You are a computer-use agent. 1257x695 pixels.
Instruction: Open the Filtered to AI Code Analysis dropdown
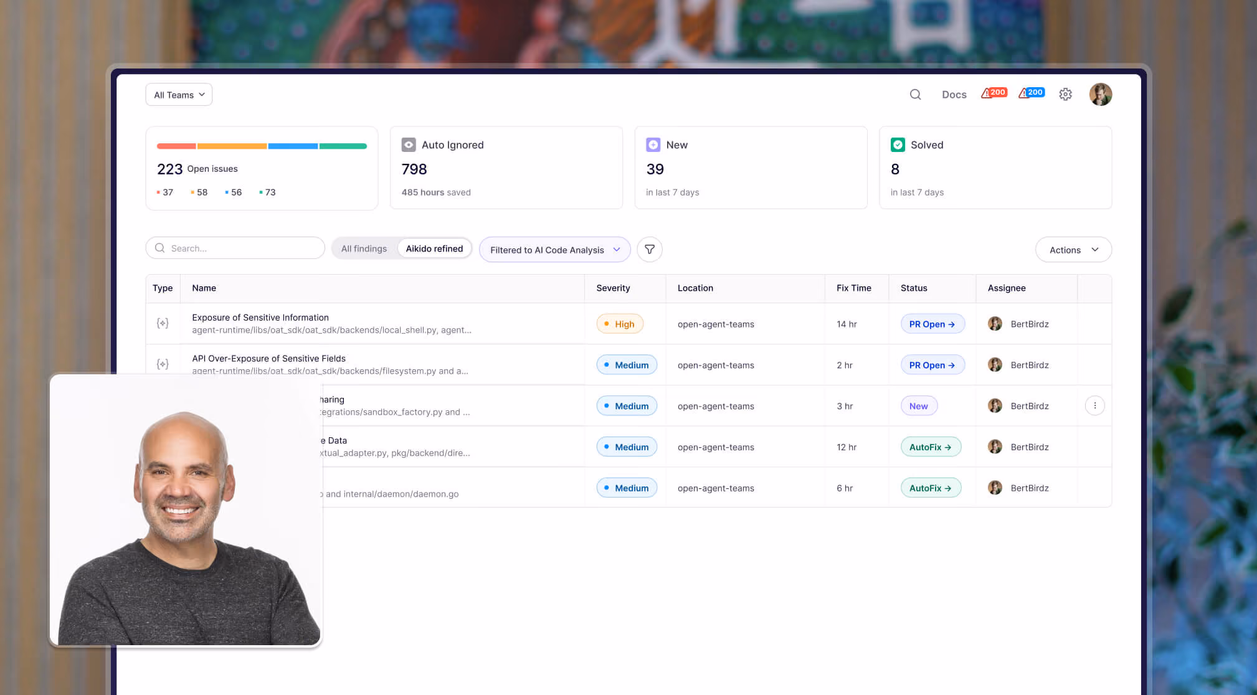coord(555,250)
